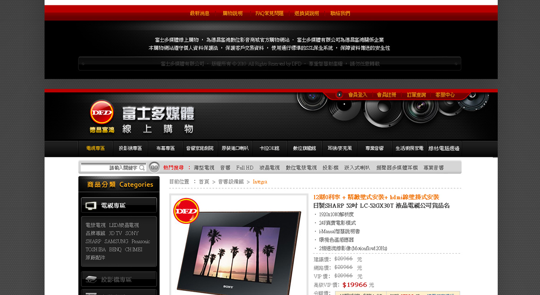Click the BENQ brand link in the sidebar
Screen dimensions: 540x295
coord(115,250)
